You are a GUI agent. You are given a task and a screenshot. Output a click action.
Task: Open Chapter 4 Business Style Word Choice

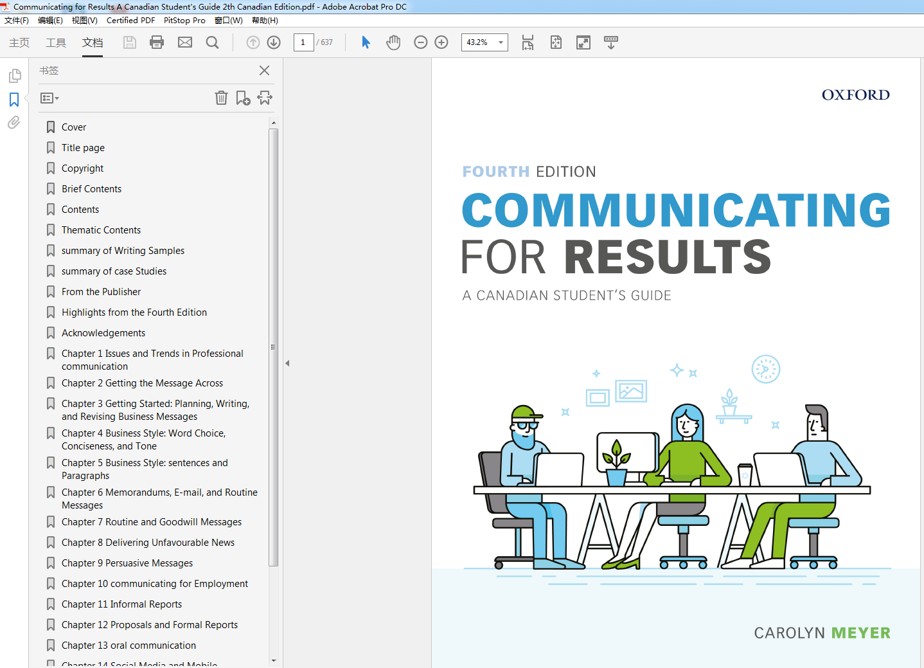(x=143, y=440)
